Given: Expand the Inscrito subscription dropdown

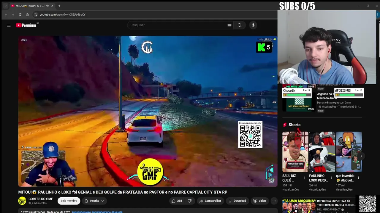Looking at the screenshot, I should click(94, 201).
